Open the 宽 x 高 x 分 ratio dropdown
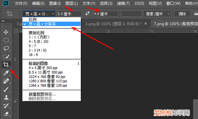The height and width of the screenshot is (119, 198). point(39,14)
